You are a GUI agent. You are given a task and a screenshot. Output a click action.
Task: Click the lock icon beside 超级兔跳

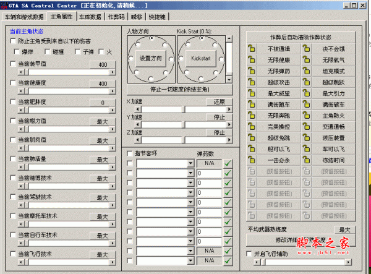(252, 138)
